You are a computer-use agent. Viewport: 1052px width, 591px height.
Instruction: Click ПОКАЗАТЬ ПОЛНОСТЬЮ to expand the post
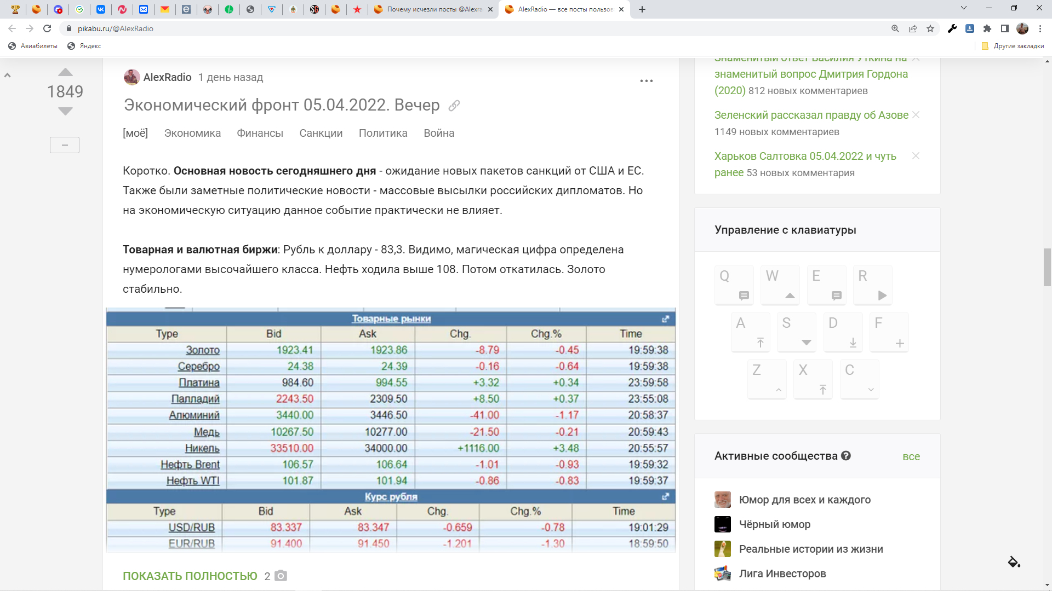190,576
